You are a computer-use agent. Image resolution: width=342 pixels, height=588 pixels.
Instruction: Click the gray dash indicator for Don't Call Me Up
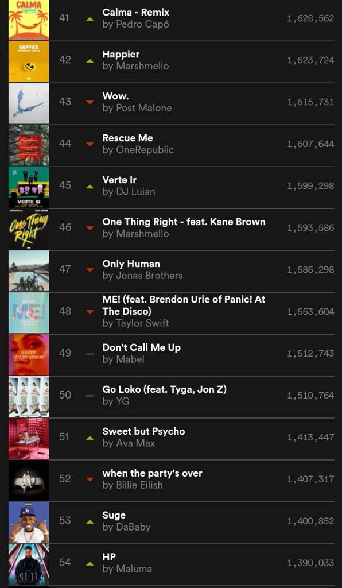point(90,354)
